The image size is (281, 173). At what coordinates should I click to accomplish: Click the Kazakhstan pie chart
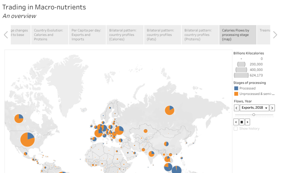[x=145, y=131]
